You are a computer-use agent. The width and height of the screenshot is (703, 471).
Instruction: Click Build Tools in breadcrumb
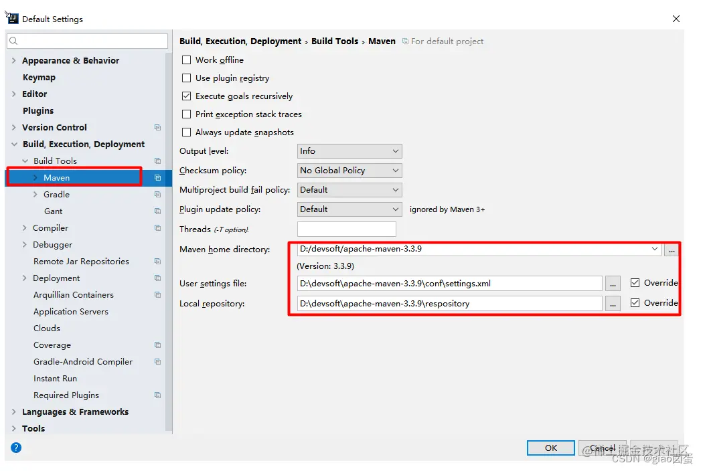point(335,41)
